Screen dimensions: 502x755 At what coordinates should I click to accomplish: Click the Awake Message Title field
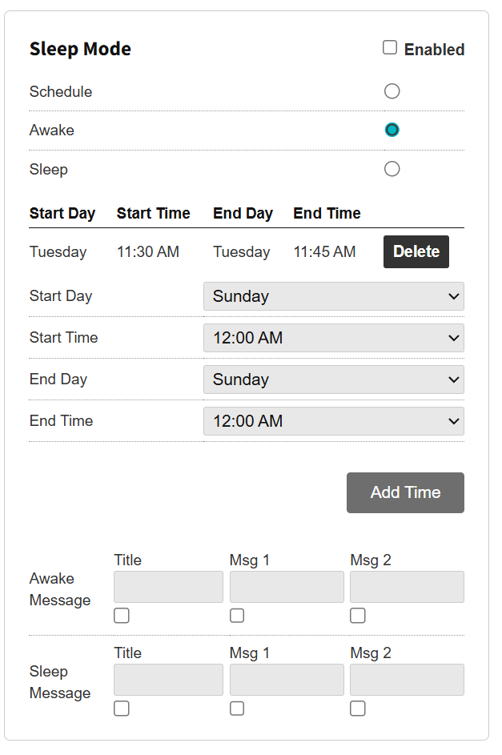point(168,587)
